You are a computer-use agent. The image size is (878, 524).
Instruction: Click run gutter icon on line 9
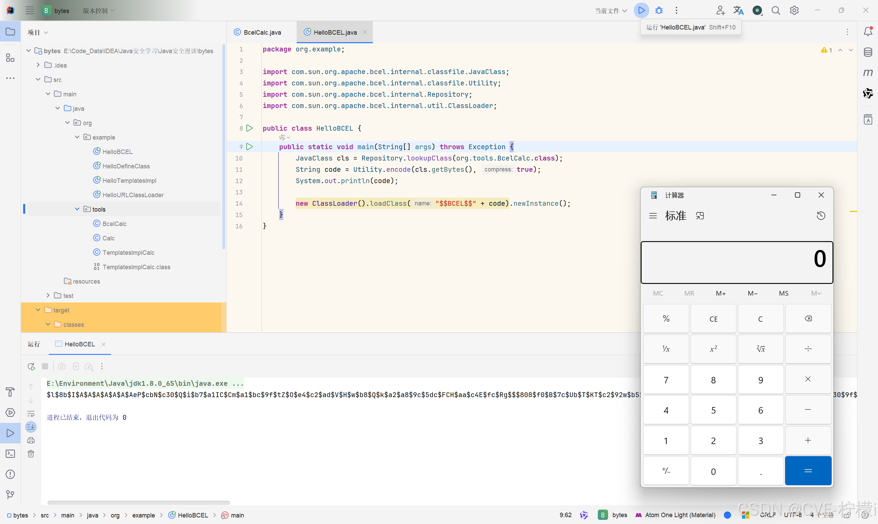click(250, 146)
